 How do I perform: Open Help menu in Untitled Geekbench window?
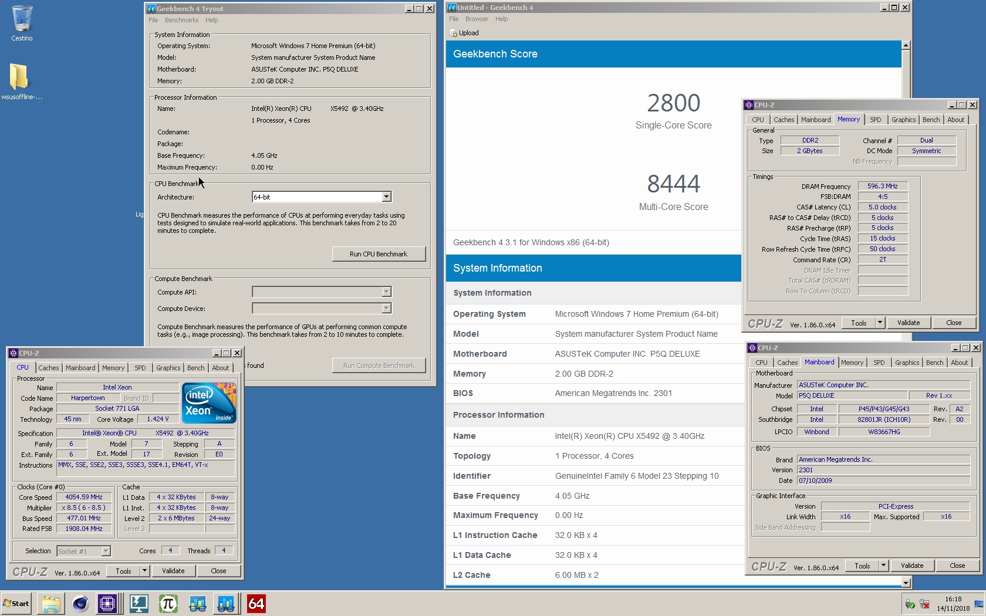501,19
